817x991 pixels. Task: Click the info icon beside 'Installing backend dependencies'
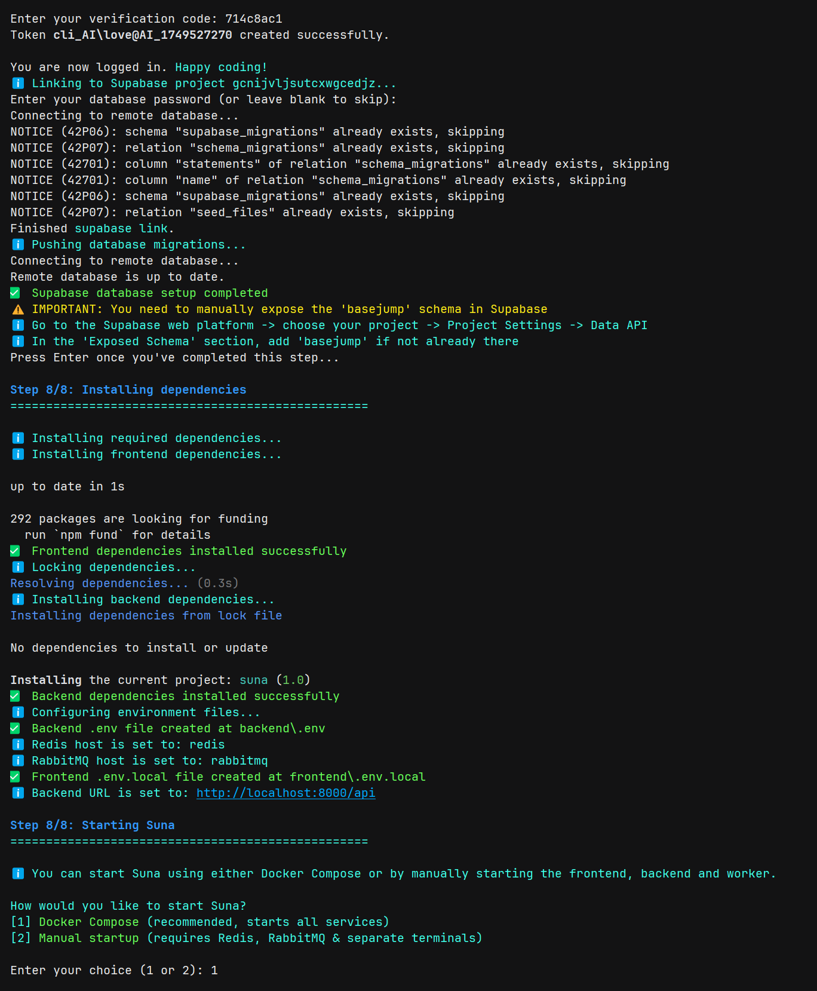tap(18, 599)
